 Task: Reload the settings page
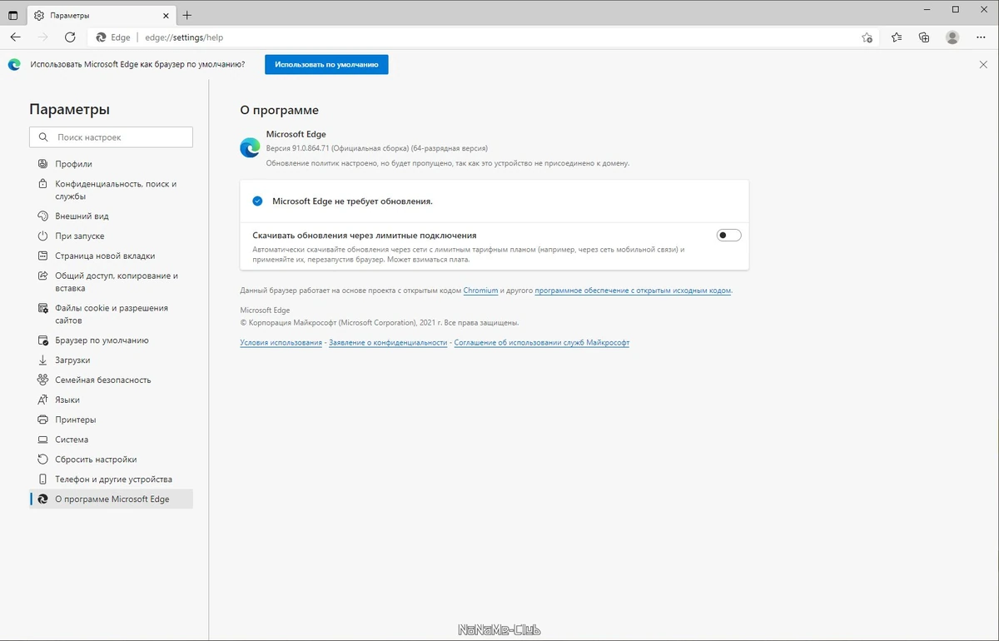tap(70, 37)
